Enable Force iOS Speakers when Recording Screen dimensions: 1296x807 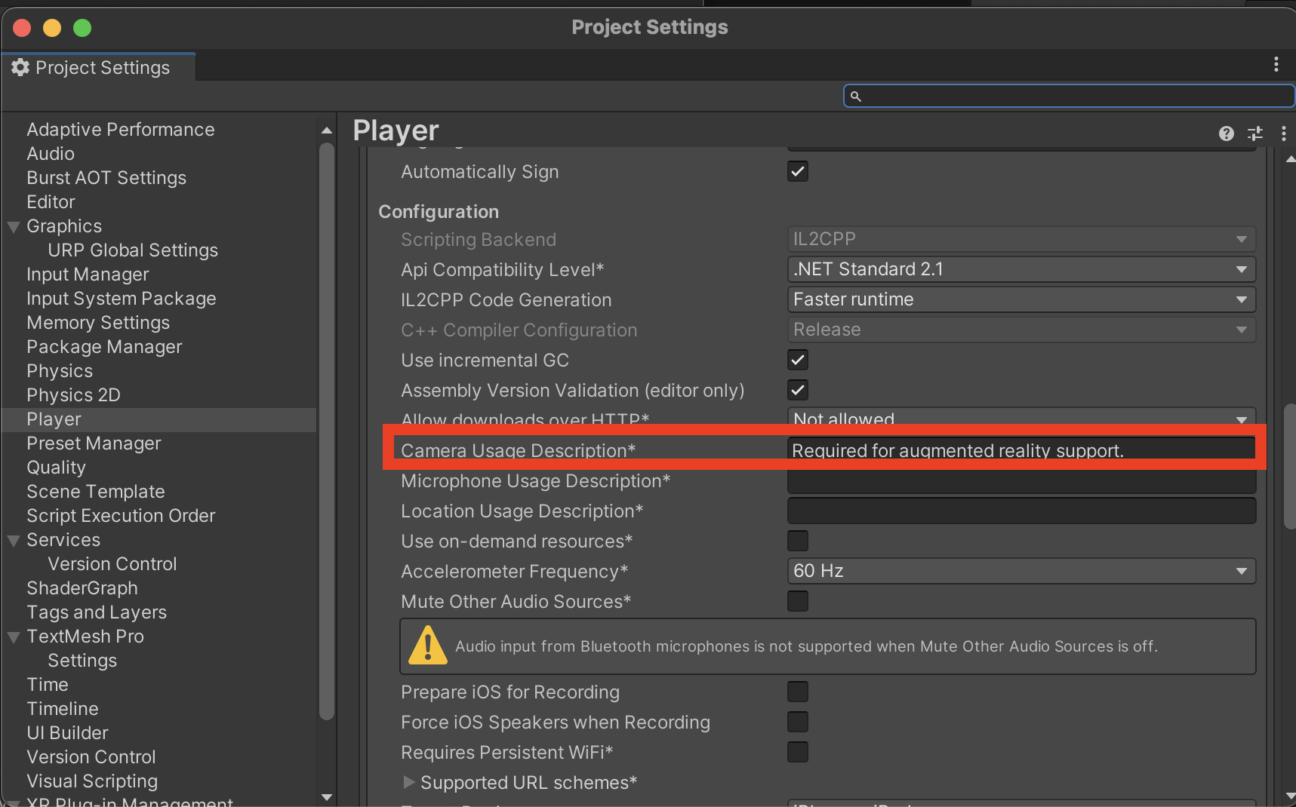click(x=798, y=722)
